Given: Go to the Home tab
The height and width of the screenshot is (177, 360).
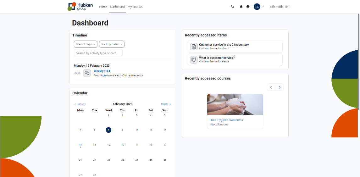Looking at the screenshot, I should point(103,7).
